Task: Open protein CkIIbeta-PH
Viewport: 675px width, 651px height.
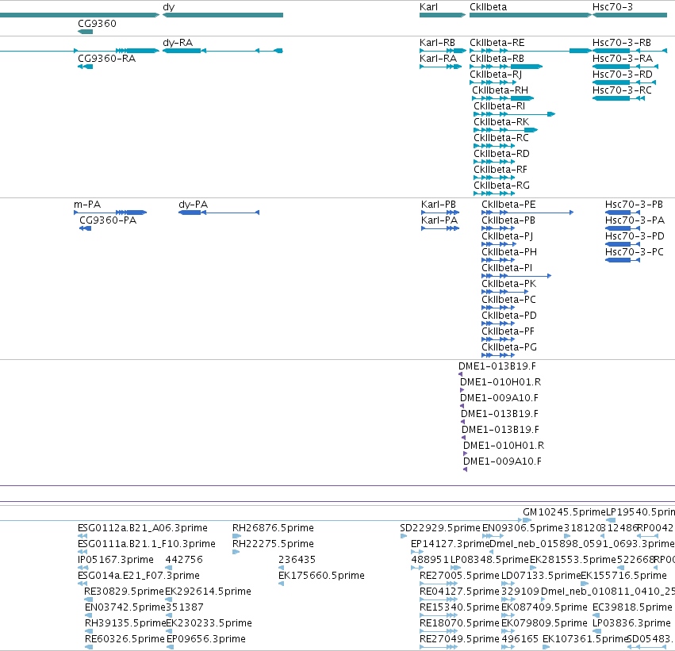Action: (x=509, y=252)
